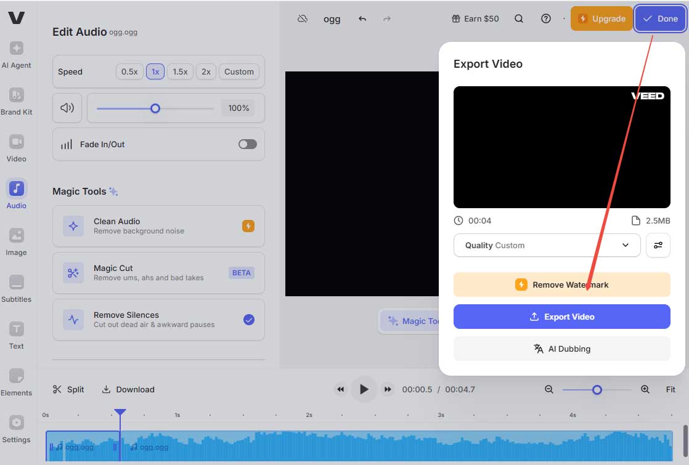Viewport: 689px width, 465px height.
Task: Click the Clean Audio upgrade lightning badge
Action: [248, 226]
